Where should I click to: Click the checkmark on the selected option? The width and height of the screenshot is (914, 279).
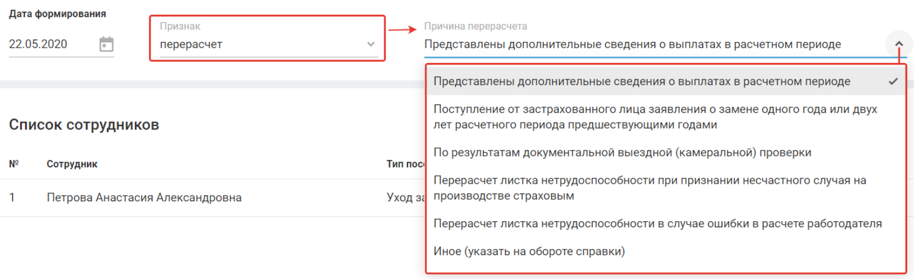pos(893,82)
